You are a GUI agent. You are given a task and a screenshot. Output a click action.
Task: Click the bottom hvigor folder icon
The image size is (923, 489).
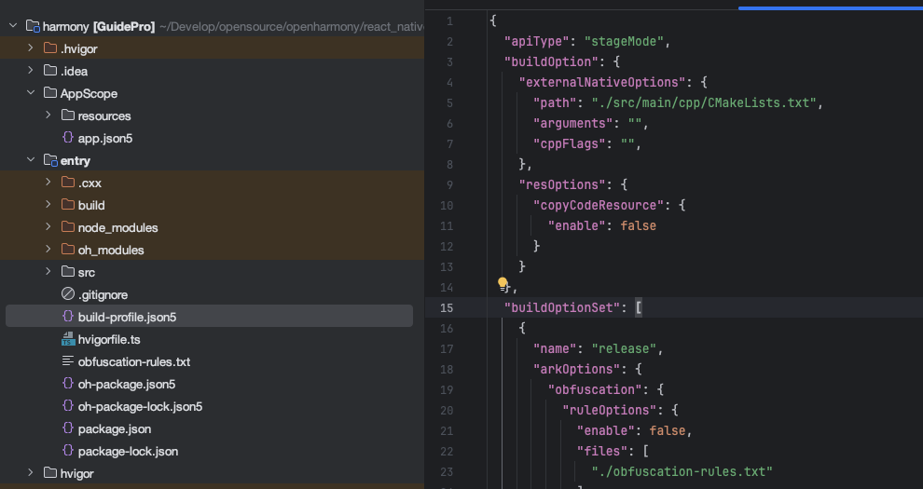[50, 472]
